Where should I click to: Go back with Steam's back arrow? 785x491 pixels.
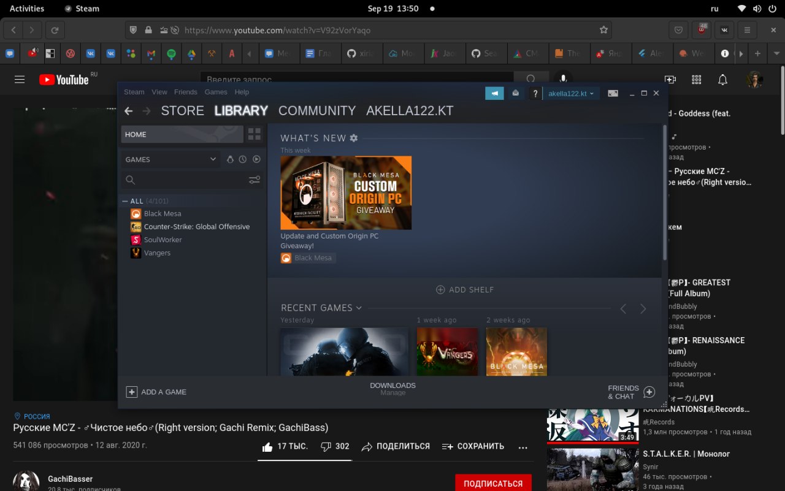point(128,111)
